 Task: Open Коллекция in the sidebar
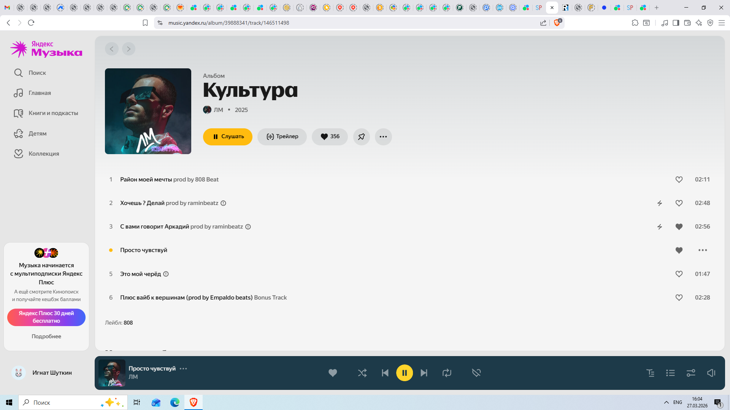point(43,153)
